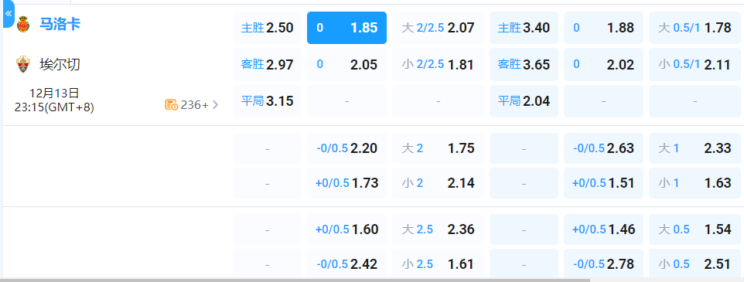744x282 pixels.
Task: Select 主胜 odds 3.40
Action: tap(524, 28)
